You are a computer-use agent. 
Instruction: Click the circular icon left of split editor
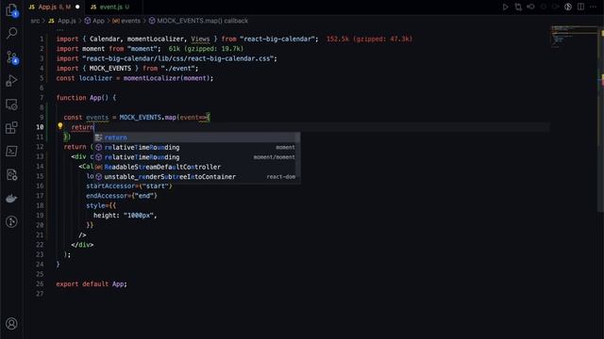(x=568, y=7)
